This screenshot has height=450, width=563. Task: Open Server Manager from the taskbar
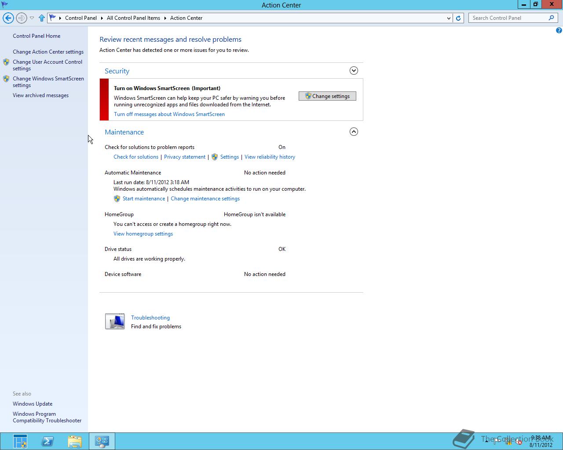point(20,441)
